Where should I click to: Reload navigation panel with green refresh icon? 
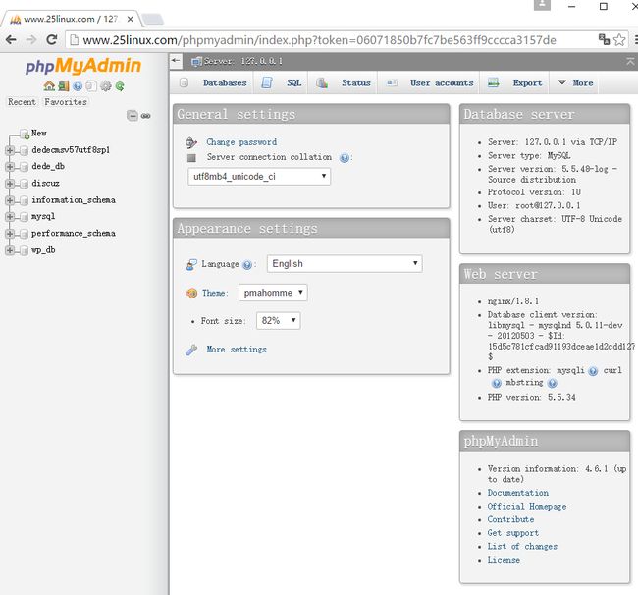coord(120,86)
